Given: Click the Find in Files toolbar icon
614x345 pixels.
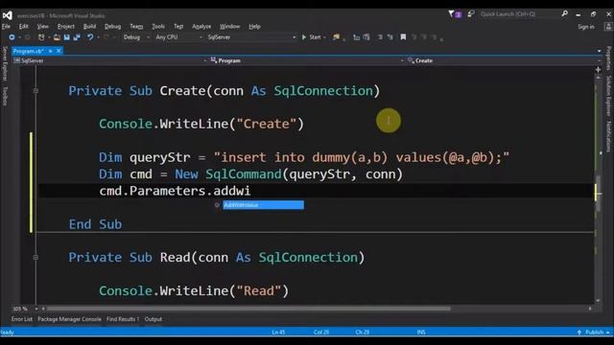Looking at the screenshot, I should point(337,37).
